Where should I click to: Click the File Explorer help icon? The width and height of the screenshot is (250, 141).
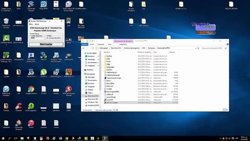[227, 44]
